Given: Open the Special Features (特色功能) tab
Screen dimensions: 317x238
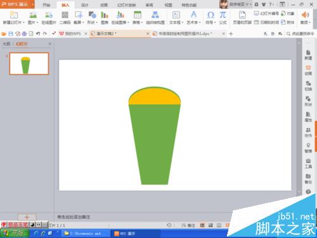Looking at the screenshot, I should 189,5.
